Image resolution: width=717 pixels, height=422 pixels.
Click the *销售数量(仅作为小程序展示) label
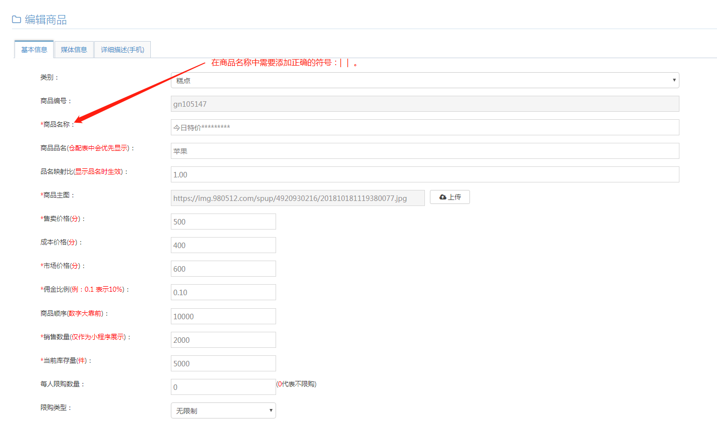(x=86, y=337)
